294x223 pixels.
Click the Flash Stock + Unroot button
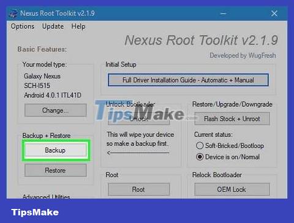pos(232,119)
